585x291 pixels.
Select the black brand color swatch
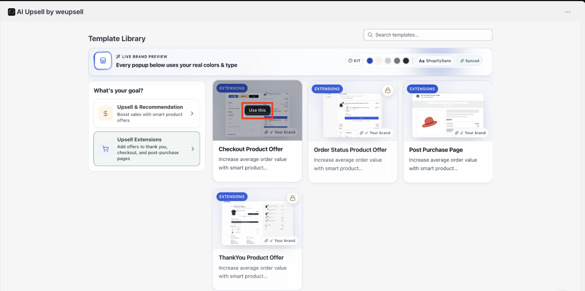(406, 61)
